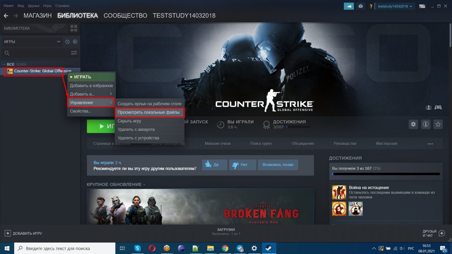The image size is (452, 254).
Task: Open the 5-kill achievement badge
Action: 339,209
